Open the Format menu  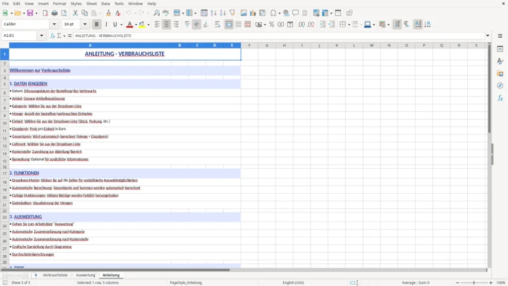(x=60, y=3)
